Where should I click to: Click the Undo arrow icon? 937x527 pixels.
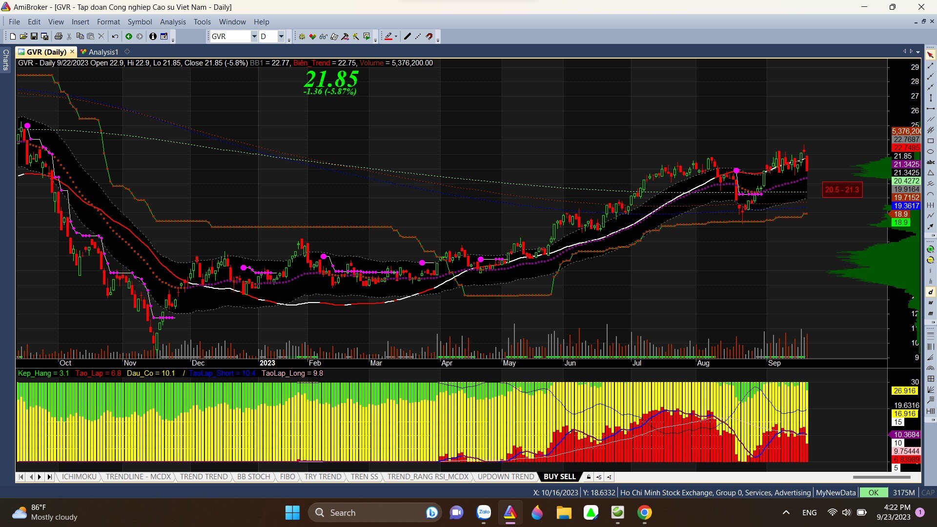pyautogui.click(x=115, y=37)
